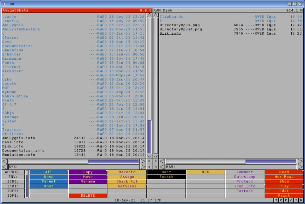Click the E icon in bottom-right corner
The image size is (305, 204).
click(281, 200)
